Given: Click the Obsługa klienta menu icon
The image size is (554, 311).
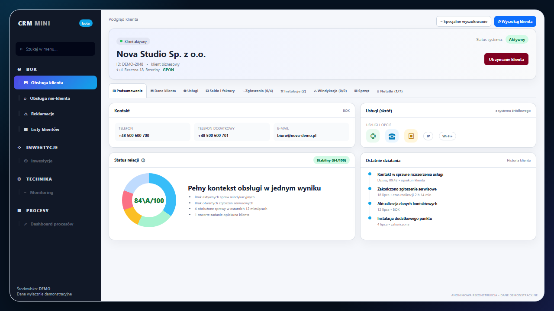Looking at the screenshot, I should tap(26, 83).
